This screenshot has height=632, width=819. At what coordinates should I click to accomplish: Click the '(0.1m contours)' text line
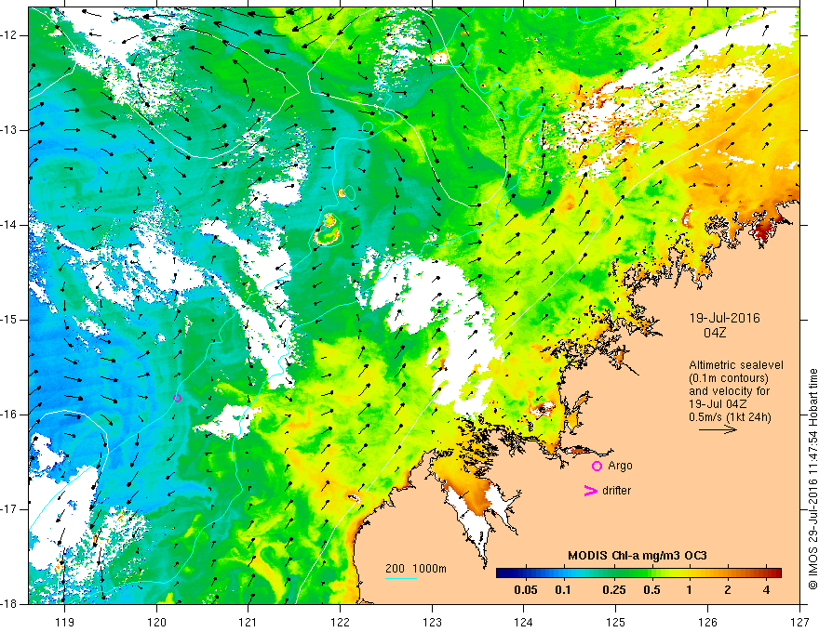coord(729,378)
